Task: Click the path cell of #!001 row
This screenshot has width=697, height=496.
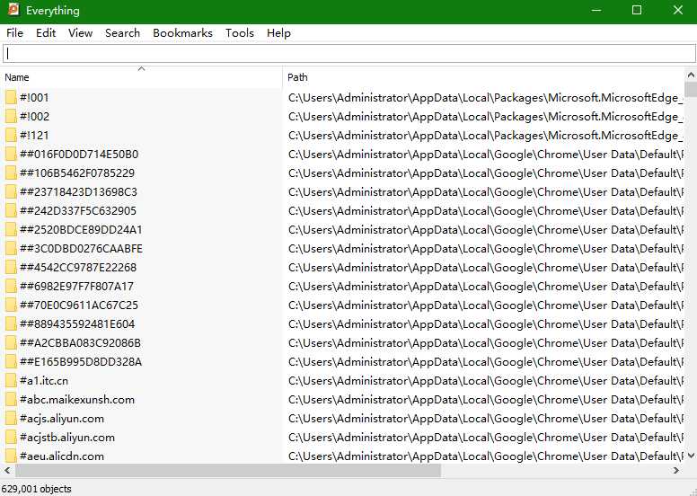Action: pos(485,97)
